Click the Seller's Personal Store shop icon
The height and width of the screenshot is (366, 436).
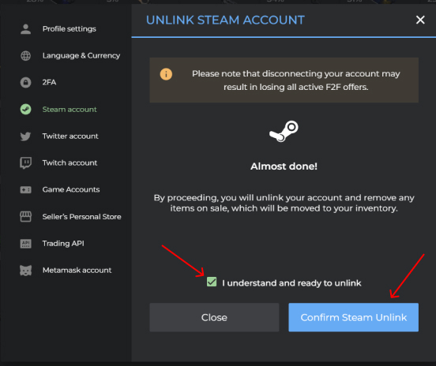point(25,217)
